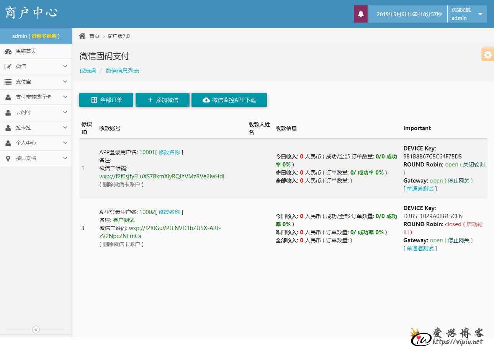Image resolution: width=494 pixels, height=346 pixels.
Task: Select 个人中心 menu item in sidebar
Action: pos(36,143)
